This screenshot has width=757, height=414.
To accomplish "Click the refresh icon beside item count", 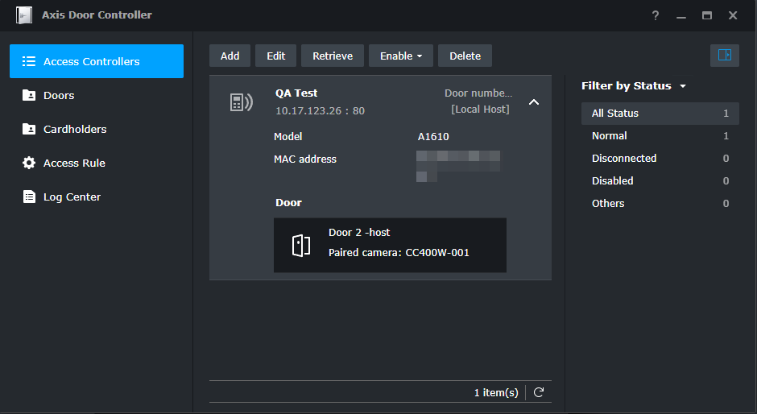I will (539, 392).
